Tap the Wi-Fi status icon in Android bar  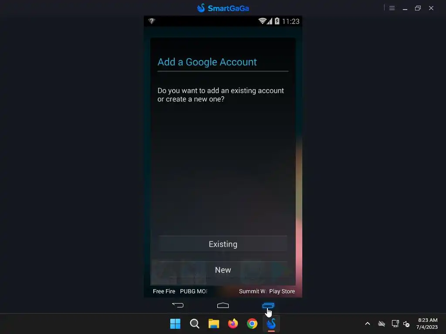pyautogui.click(x=262, y=21)
